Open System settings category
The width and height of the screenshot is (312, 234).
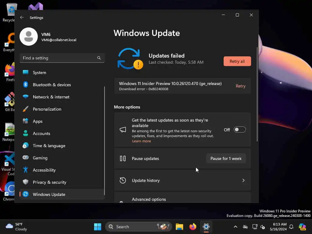click(x=62, y=73)
